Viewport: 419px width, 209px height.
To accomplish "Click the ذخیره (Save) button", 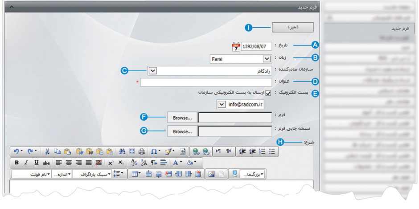I will pos(292,27).
